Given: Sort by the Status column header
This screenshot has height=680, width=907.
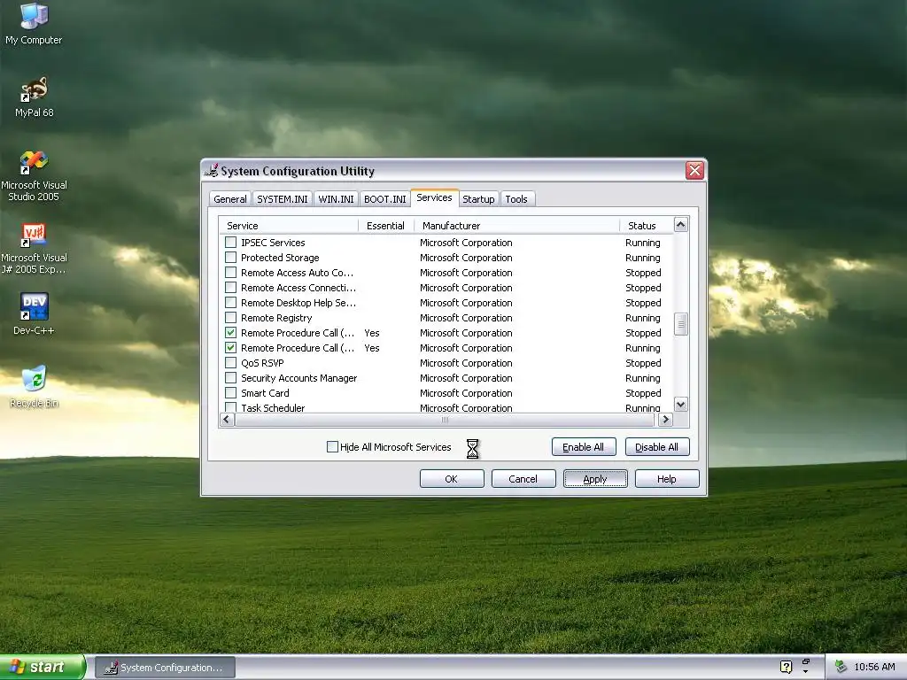Looking at the screenshot, I should tap(647, 226).
